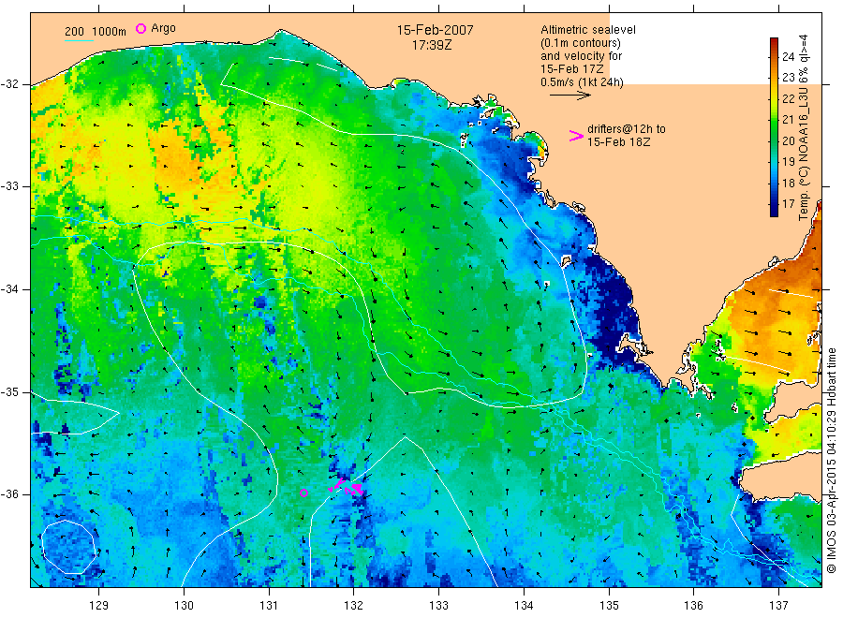Click the magenta drifter arrowhead in legend
The width and height of the screenshot is (843, 618).
click(x=576, y=136)
